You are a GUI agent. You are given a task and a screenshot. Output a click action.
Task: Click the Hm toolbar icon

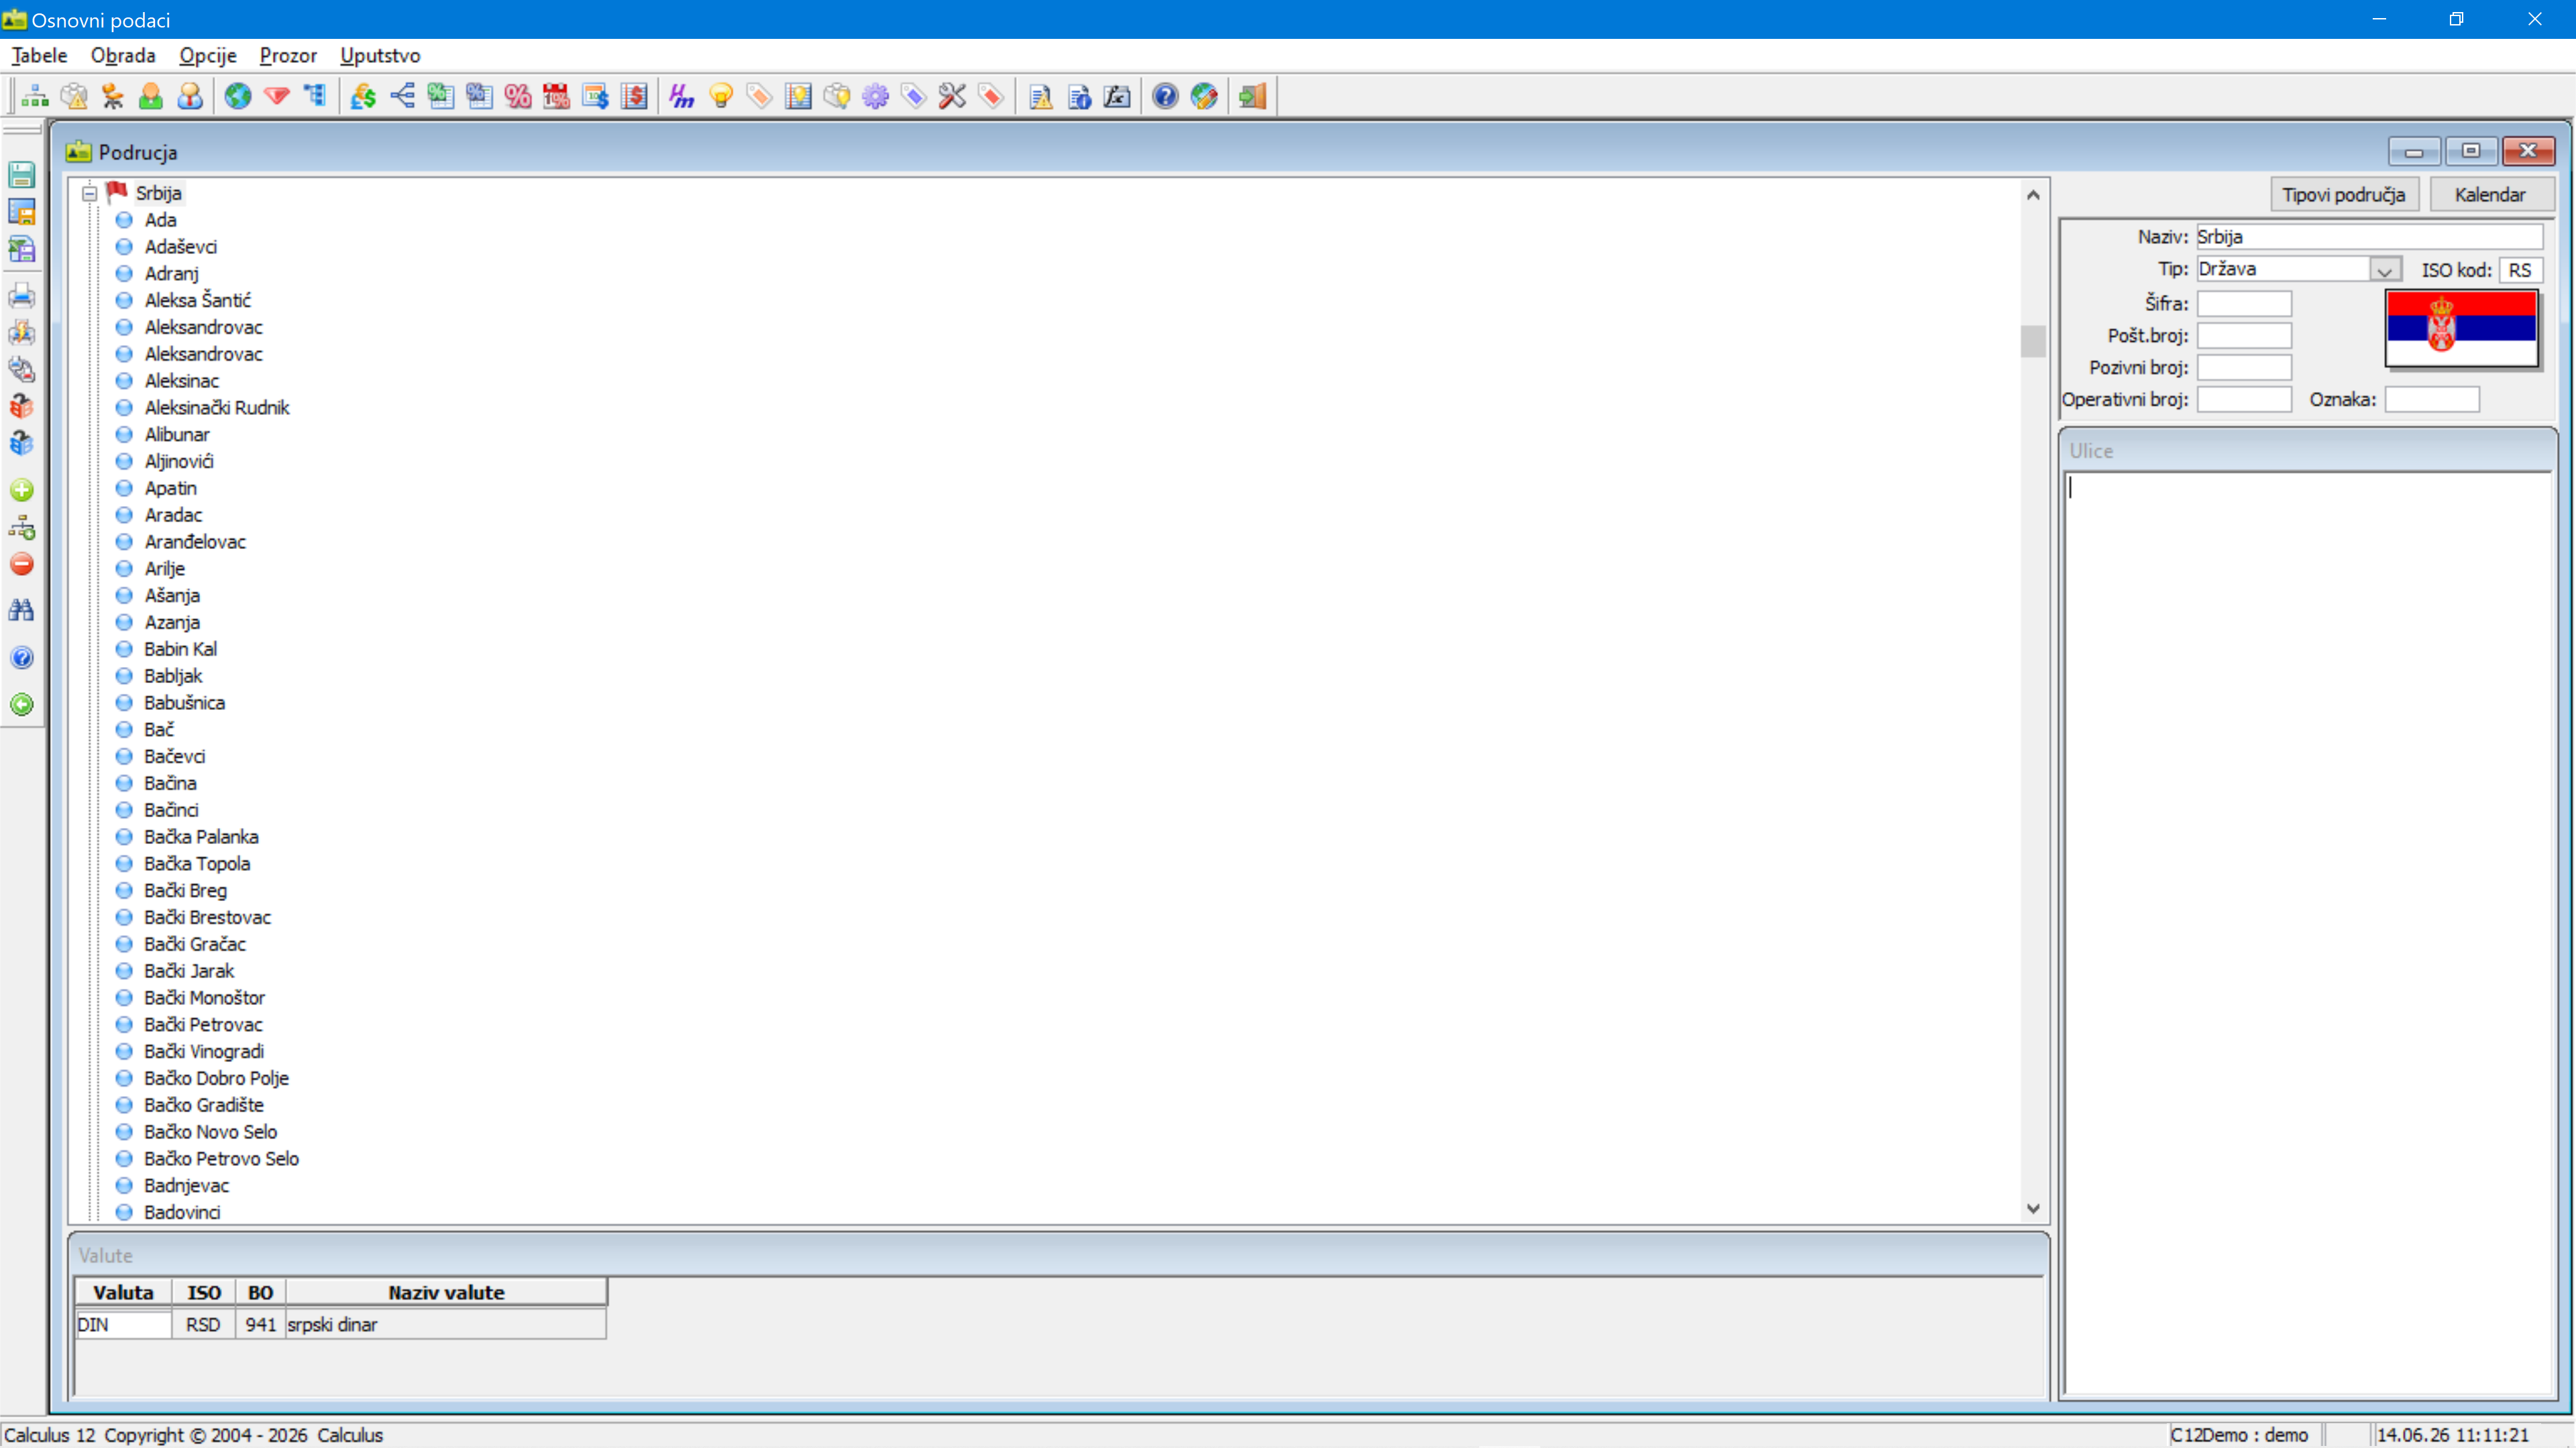point(682,96)
